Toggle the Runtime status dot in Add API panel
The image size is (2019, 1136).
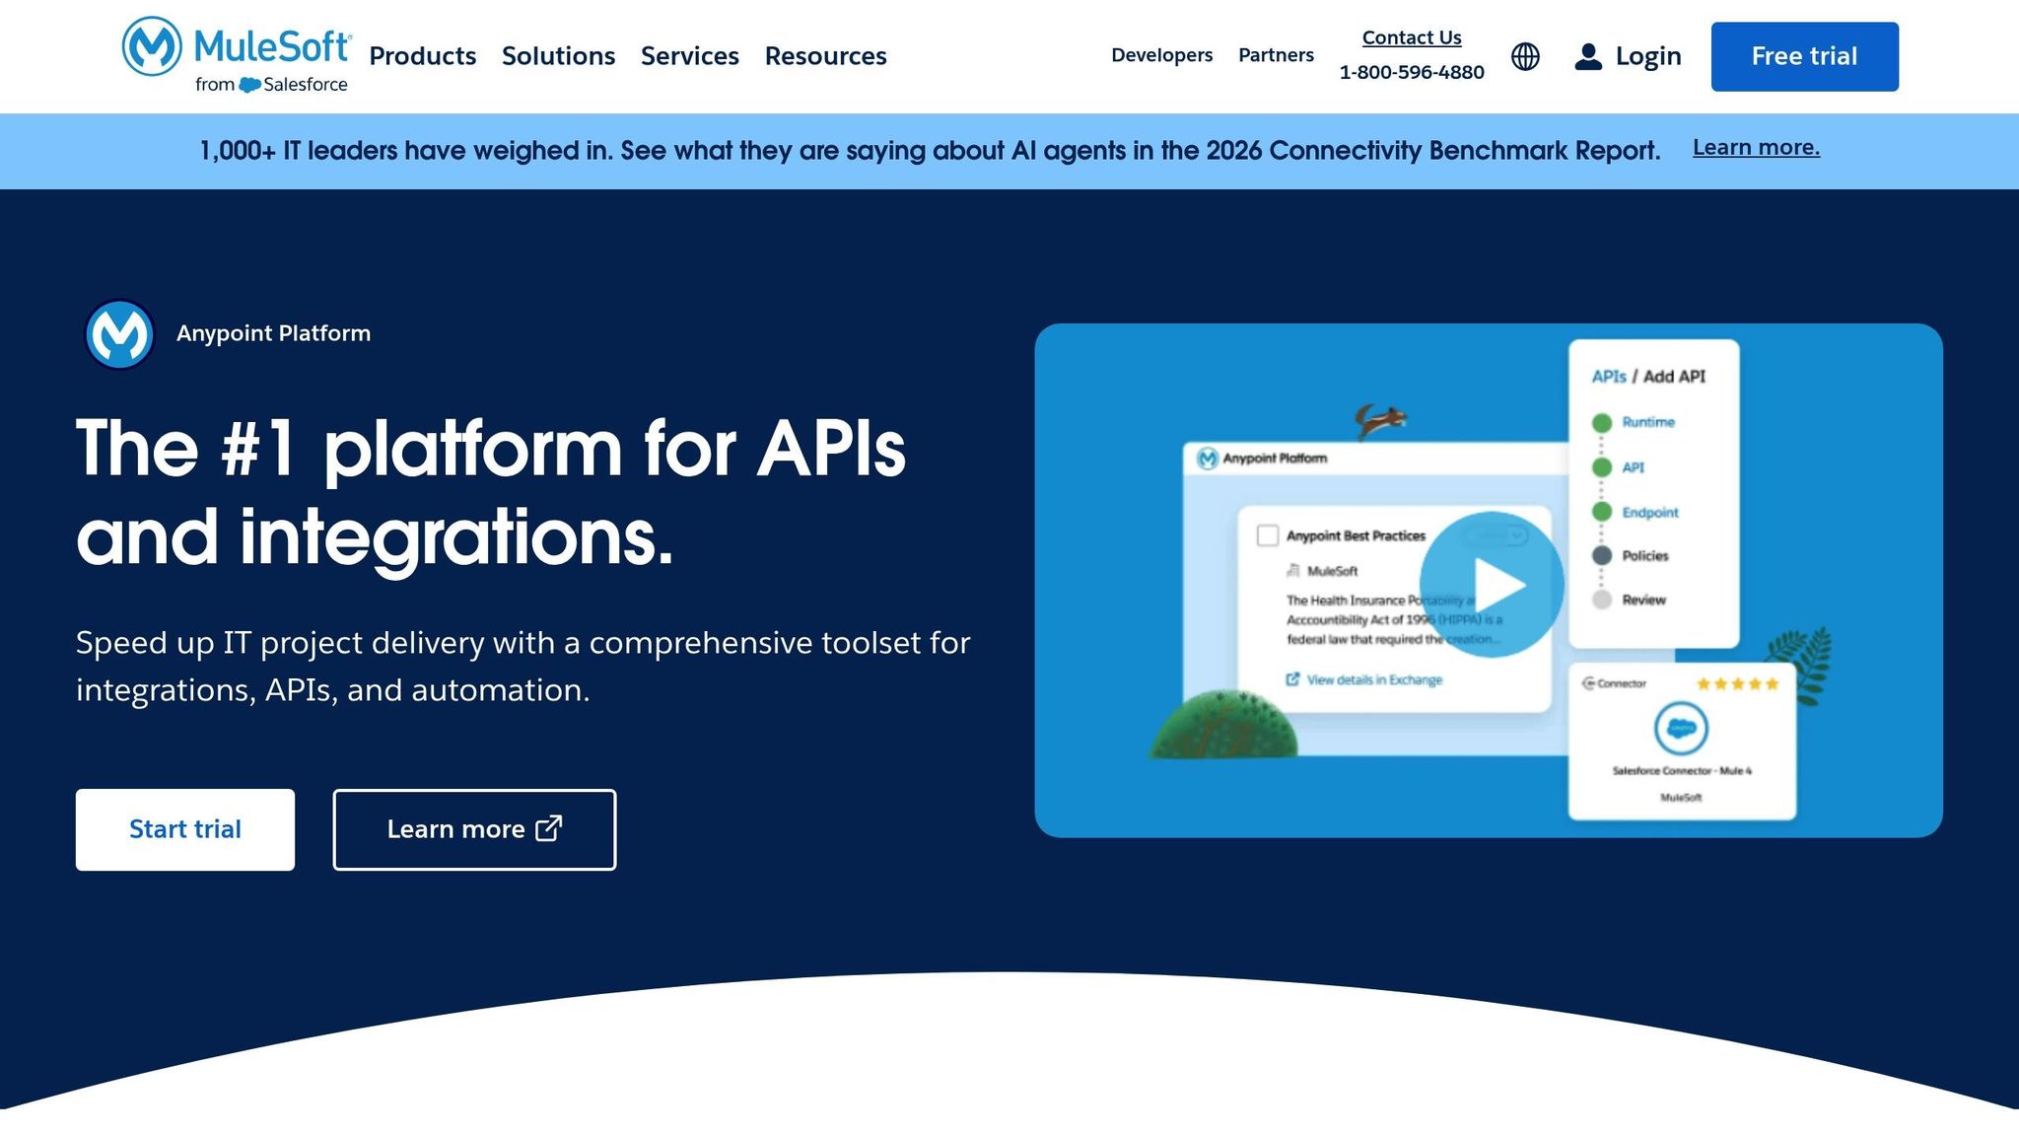(1601, 421)
